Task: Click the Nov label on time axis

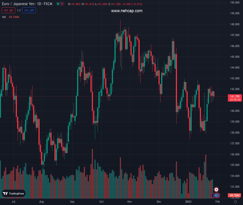Action: click(x=129, y=202)
